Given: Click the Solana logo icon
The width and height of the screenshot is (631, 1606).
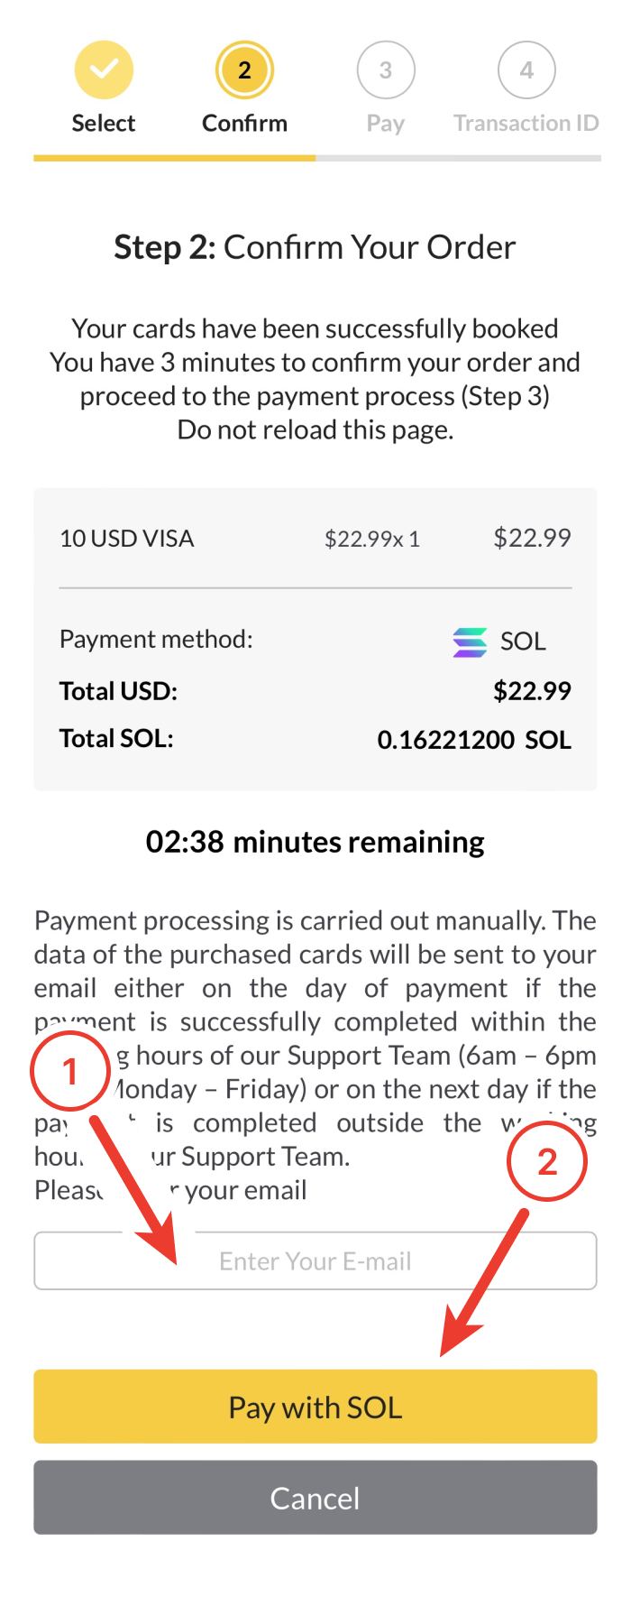Looking at the screenshot, I should pyautogui.click(x=470, y=641).
